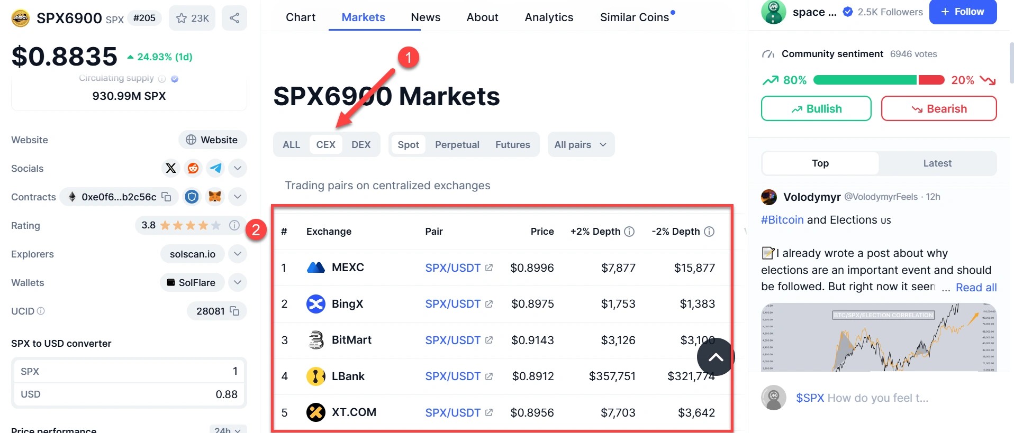Image resolution: width=1014 pixels, height=433 pixels.
Task: Open the project's X (Twitter) profile
Action: click(x=170, y=168)
